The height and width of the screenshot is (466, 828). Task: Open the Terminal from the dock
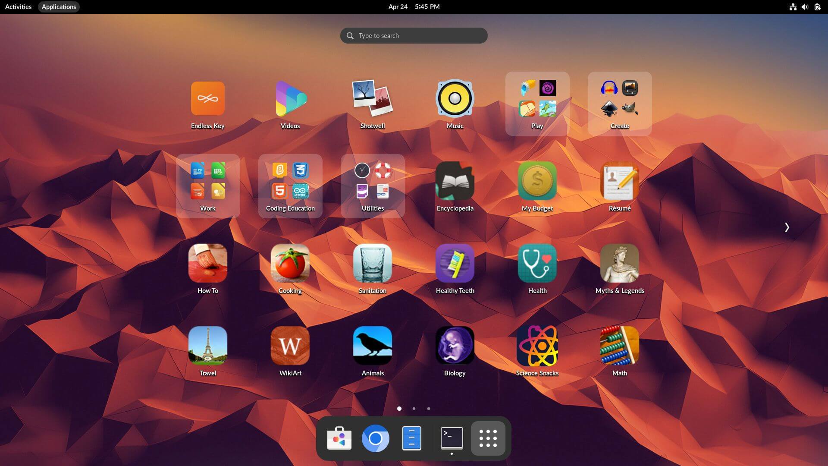pyautogui.click(x=452, y=438)
